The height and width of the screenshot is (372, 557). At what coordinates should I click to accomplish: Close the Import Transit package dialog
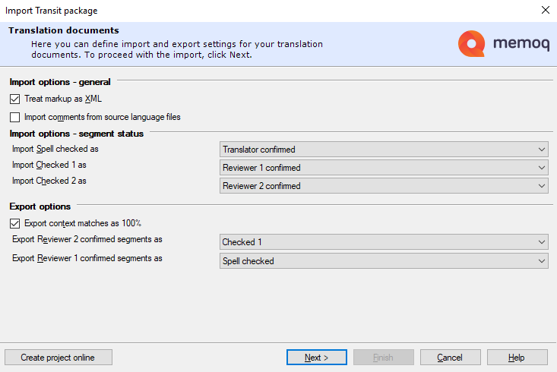[x=544, y=11]
